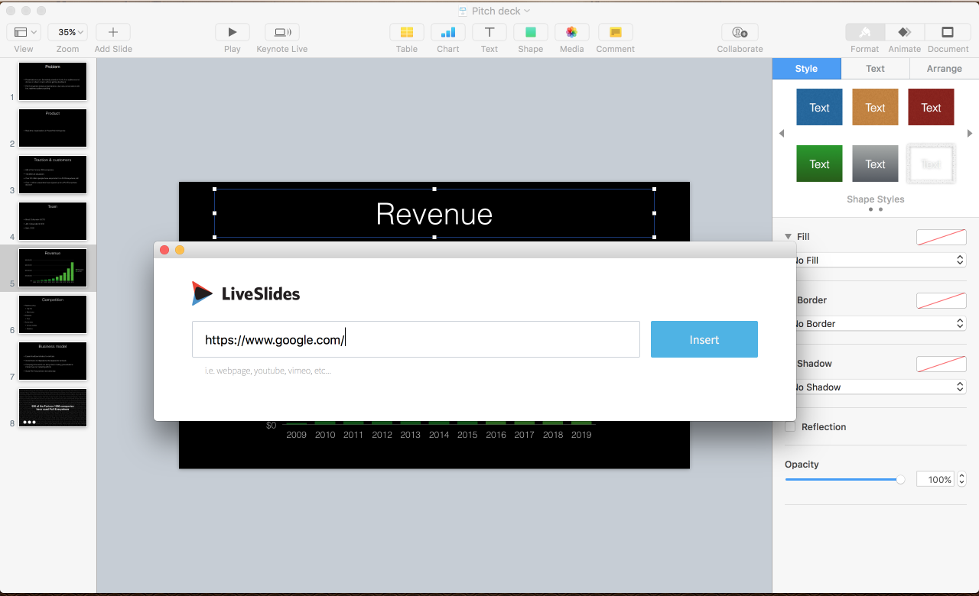Switch to the Arrange tab
Image resolution: width=979 pixels, height=596 pixels.
pyautogui.click(x=943, y=68)
